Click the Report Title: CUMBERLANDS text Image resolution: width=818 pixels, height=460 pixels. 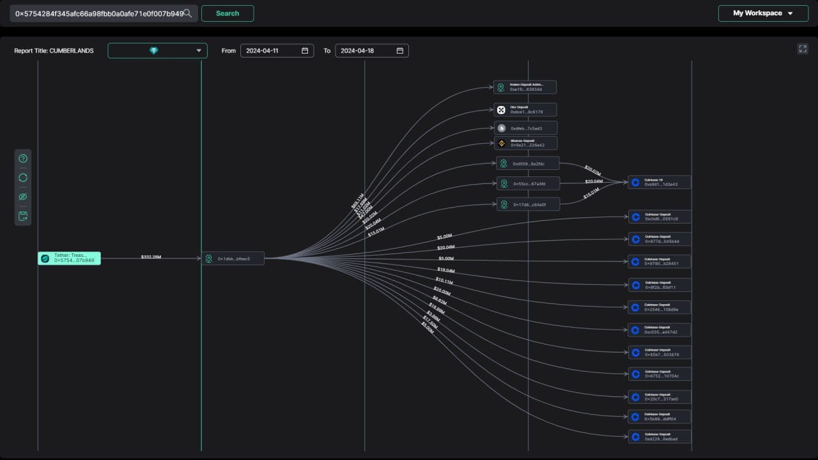coord(54,50)
